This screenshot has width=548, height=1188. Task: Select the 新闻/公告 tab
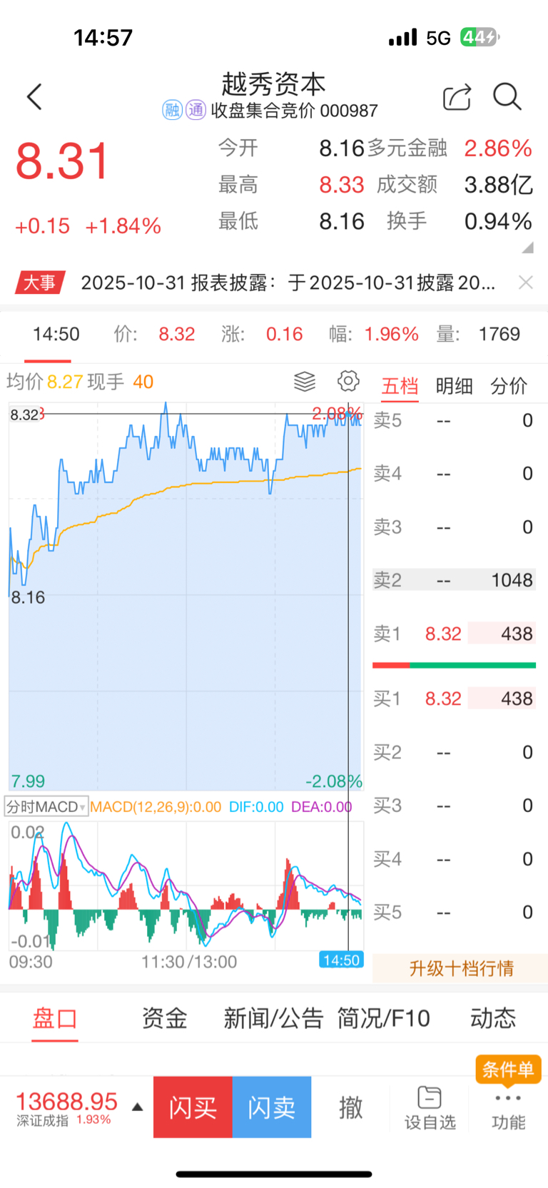tap(273, 1018)
